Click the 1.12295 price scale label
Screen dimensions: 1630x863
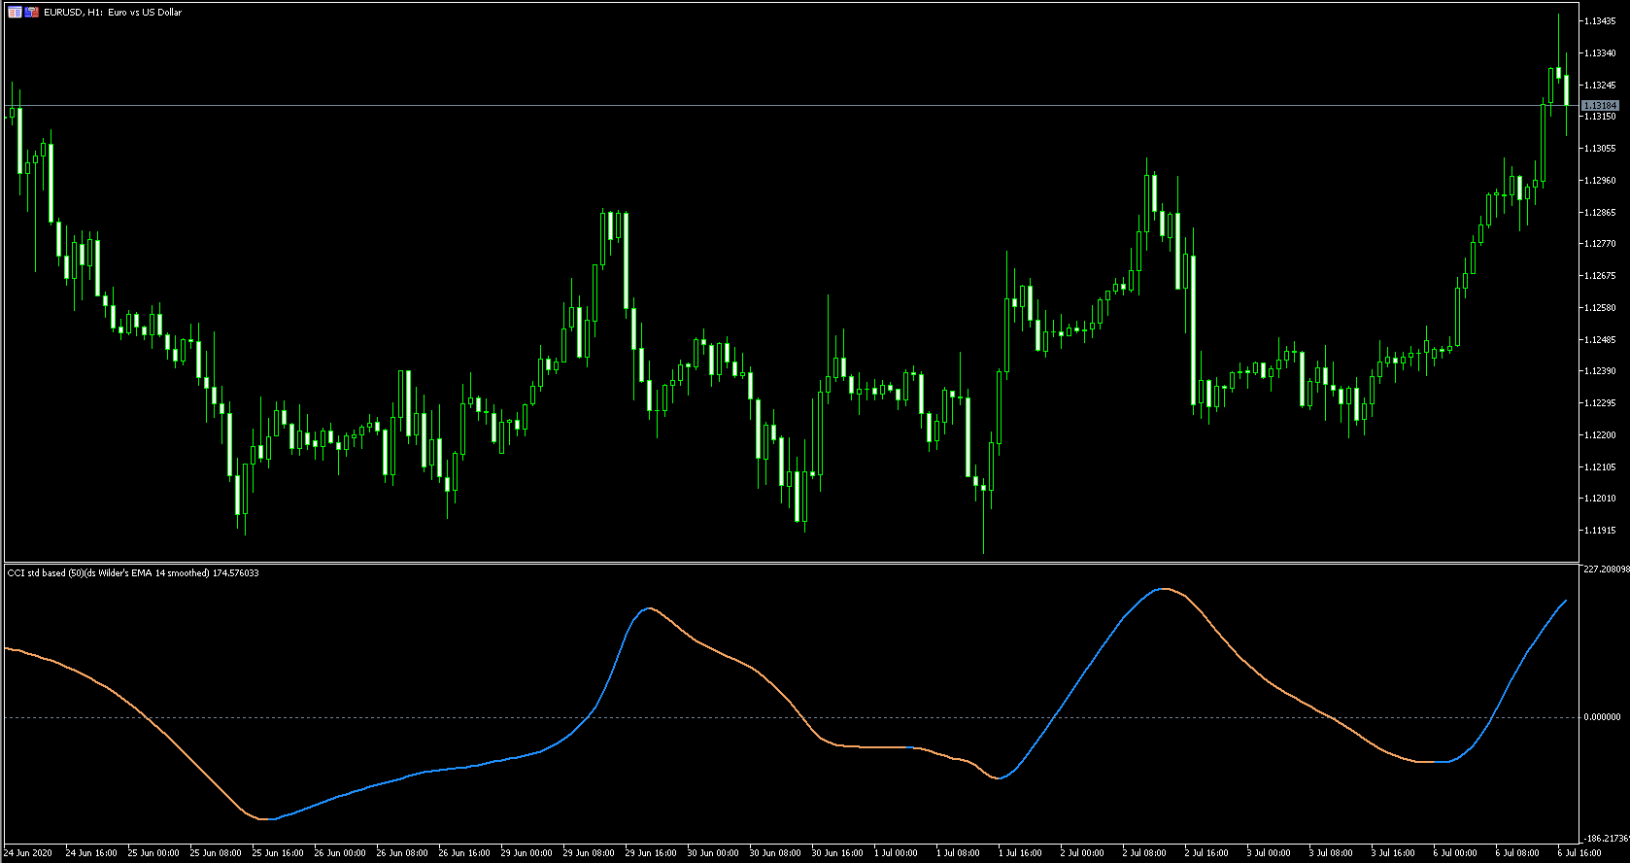coord(1600,403)
